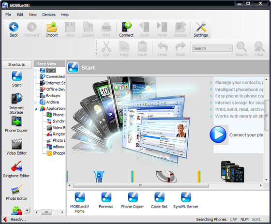This screenshot has width=271, height=224.
Task: Open the Search combo box dropdown arrow
Action: tap(230, 48)
